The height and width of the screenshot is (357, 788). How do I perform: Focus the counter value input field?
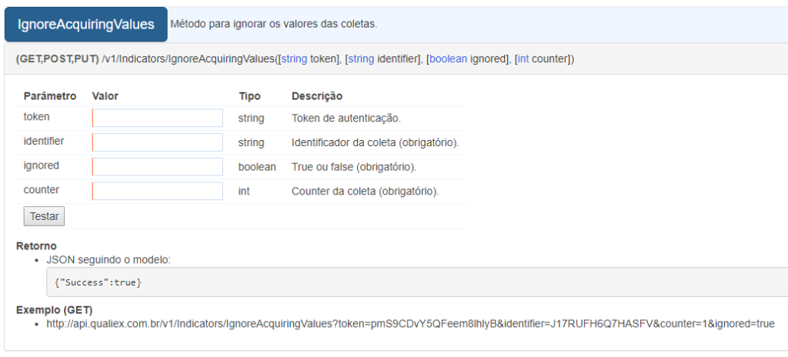[x=158, y=191]
